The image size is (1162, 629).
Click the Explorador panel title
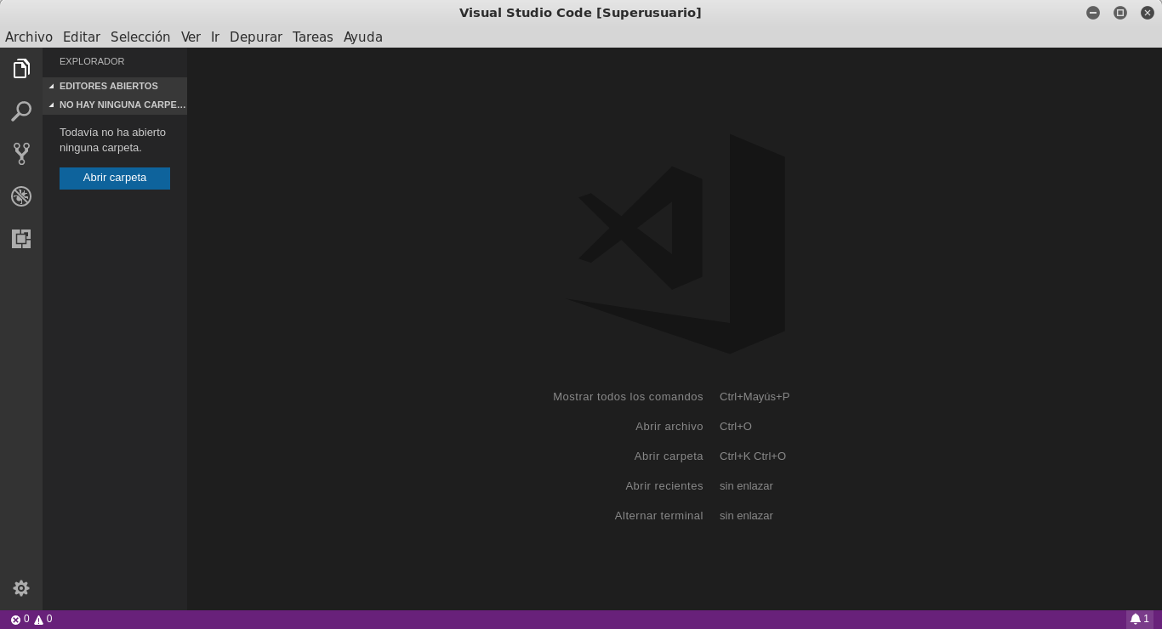[92, 61]
